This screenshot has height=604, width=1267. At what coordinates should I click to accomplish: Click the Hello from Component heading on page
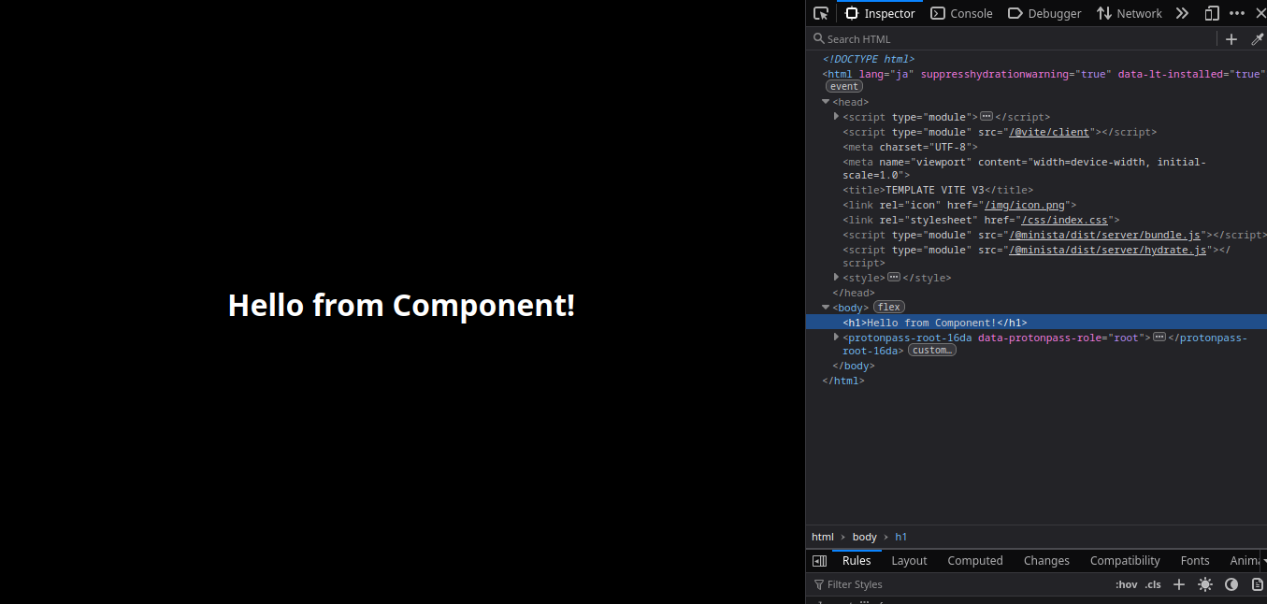tap(402, 305)
